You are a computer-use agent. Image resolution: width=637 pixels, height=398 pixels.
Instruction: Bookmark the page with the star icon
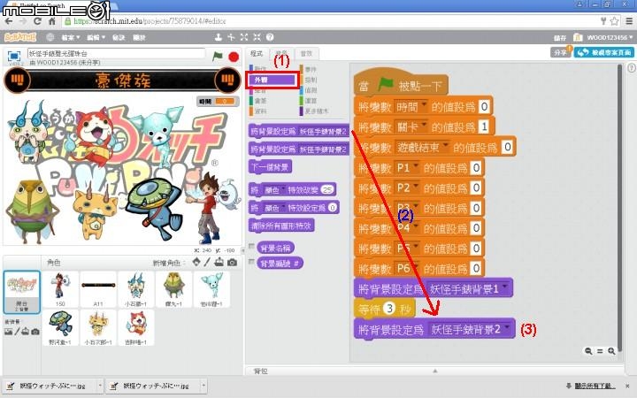[614, 20]
